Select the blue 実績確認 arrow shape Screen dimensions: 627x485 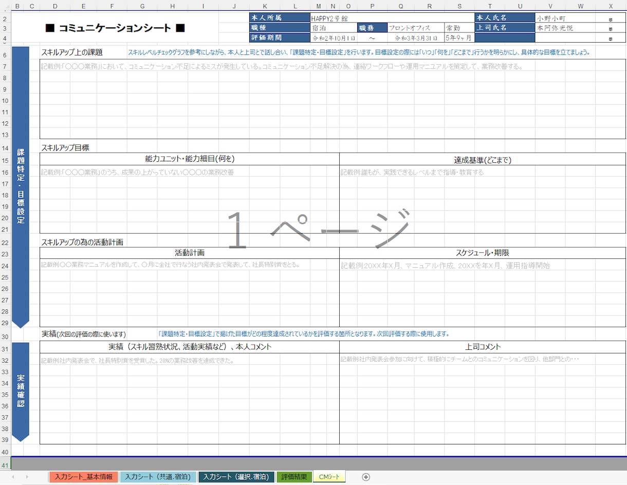tap(20, 391)
